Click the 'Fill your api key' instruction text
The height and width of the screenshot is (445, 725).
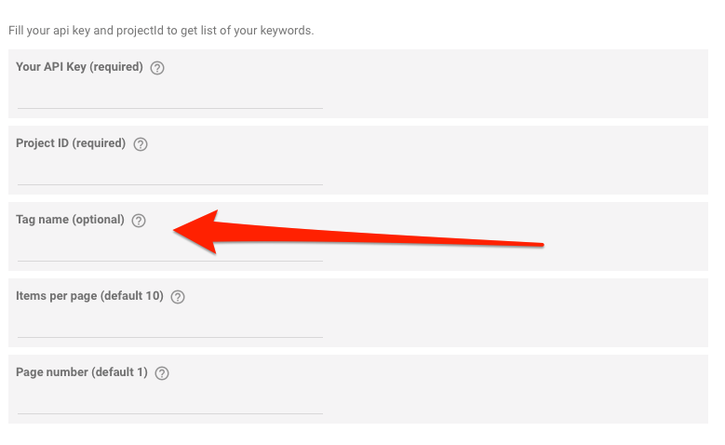(x=161, y=31)
